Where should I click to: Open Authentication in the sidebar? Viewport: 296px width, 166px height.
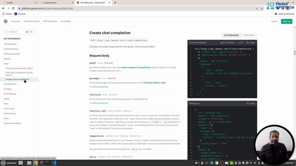pos(11,49)
